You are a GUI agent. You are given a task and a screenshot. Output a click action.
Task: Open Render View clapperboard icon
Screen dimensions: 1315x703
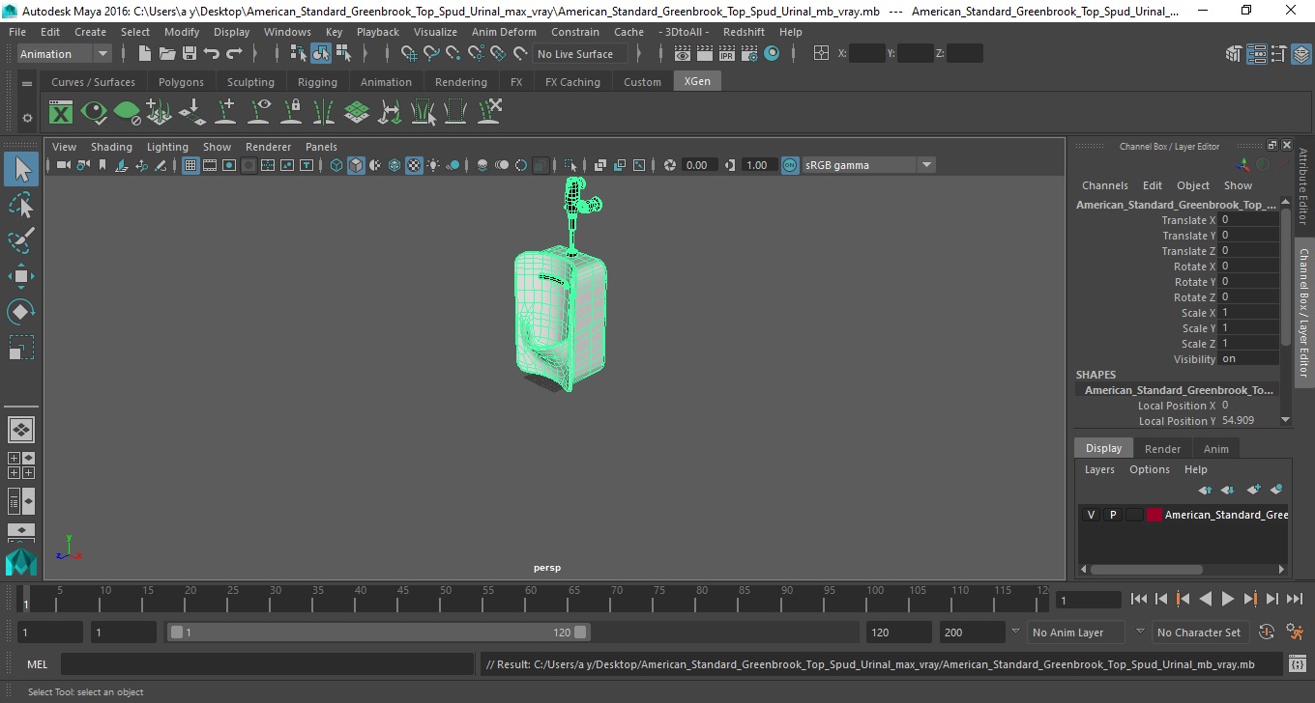point(683,54)
